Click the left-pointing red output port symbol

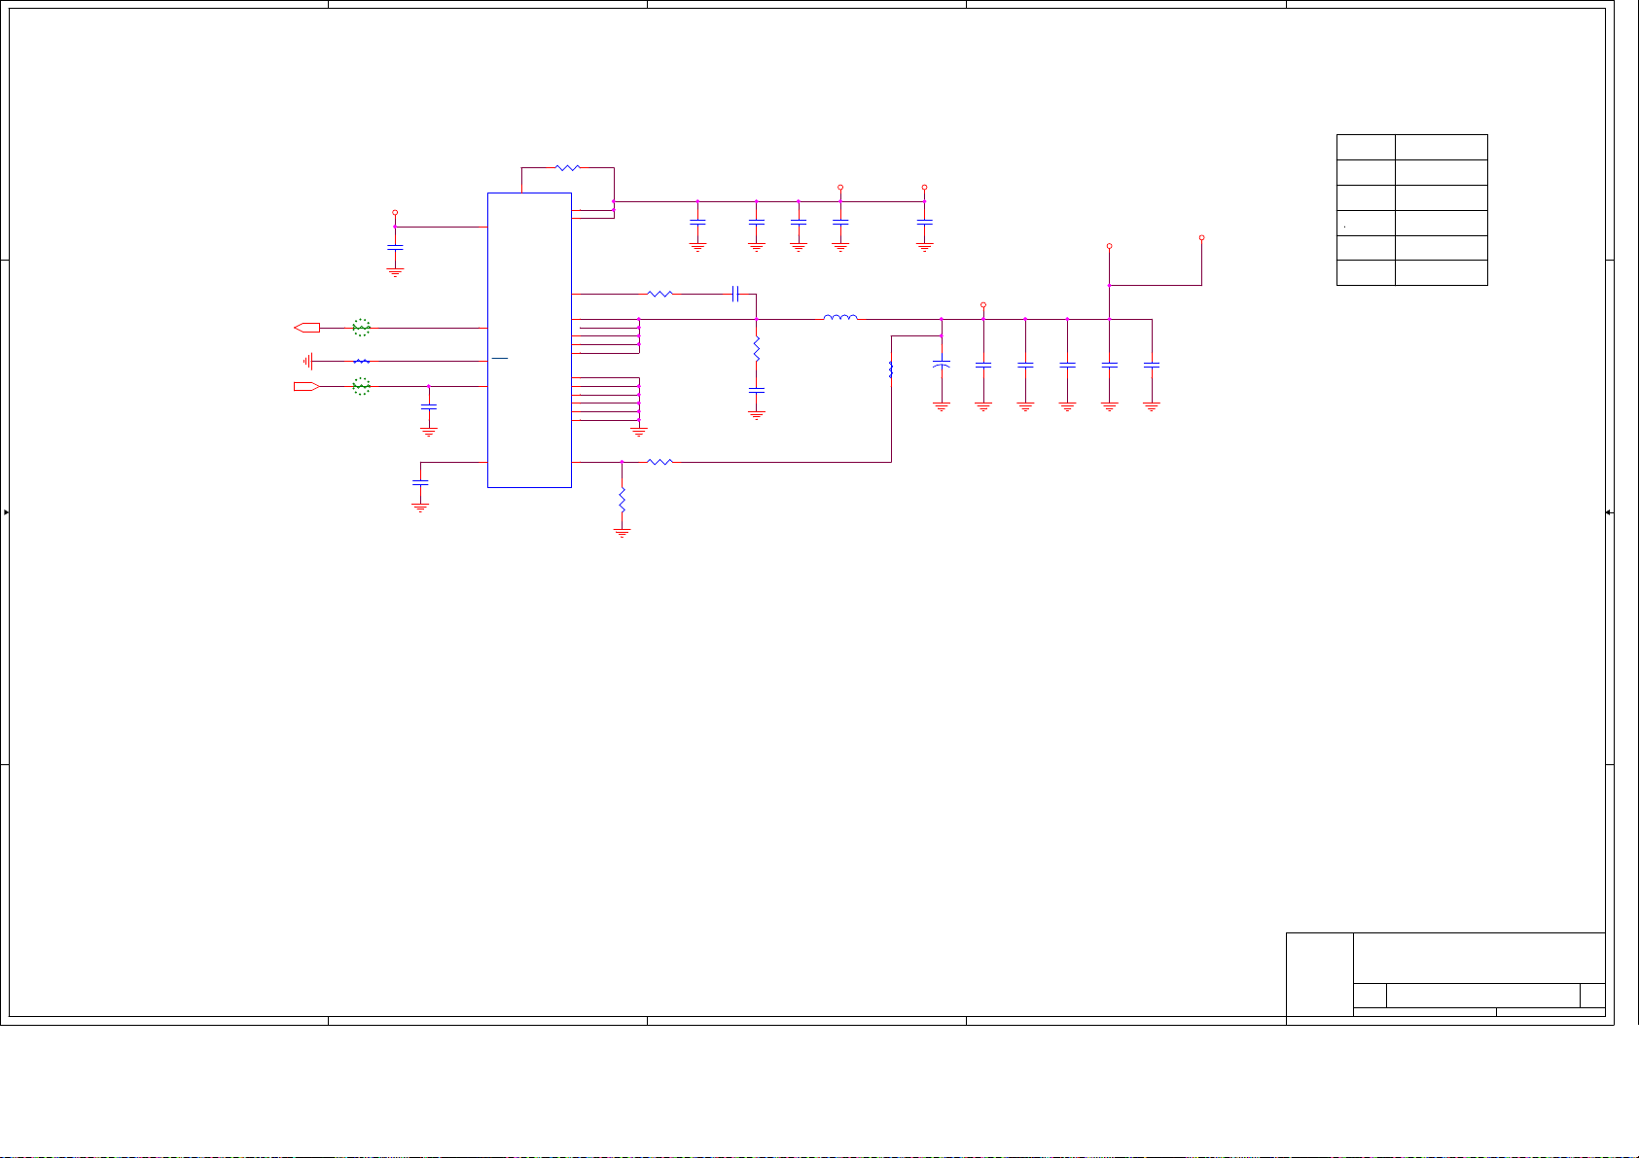[x=307, y=328]
